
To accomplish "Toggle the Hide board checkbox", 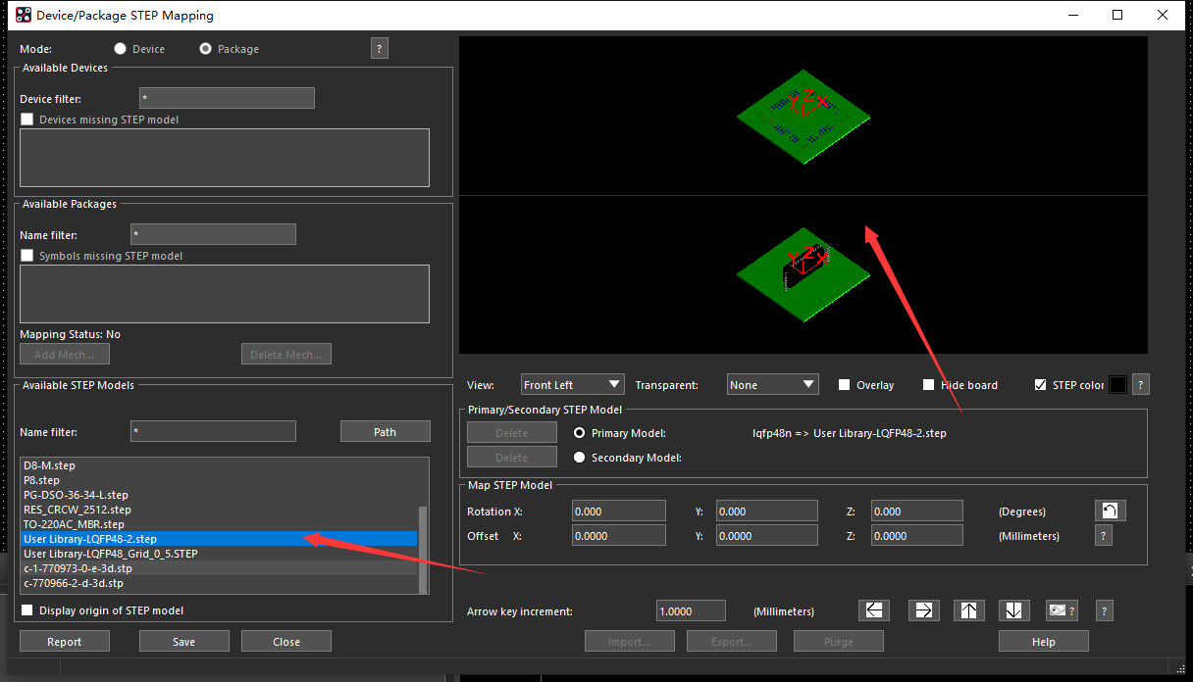I will pos(928,384).
